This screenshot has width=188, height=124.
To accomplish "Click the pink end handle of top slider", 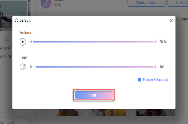I will 155,42.
